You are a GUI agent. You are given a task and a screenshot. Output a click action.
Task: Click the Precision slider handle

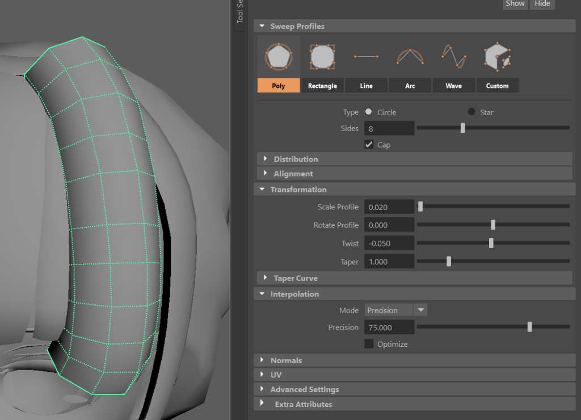click(x=529, y=327)
